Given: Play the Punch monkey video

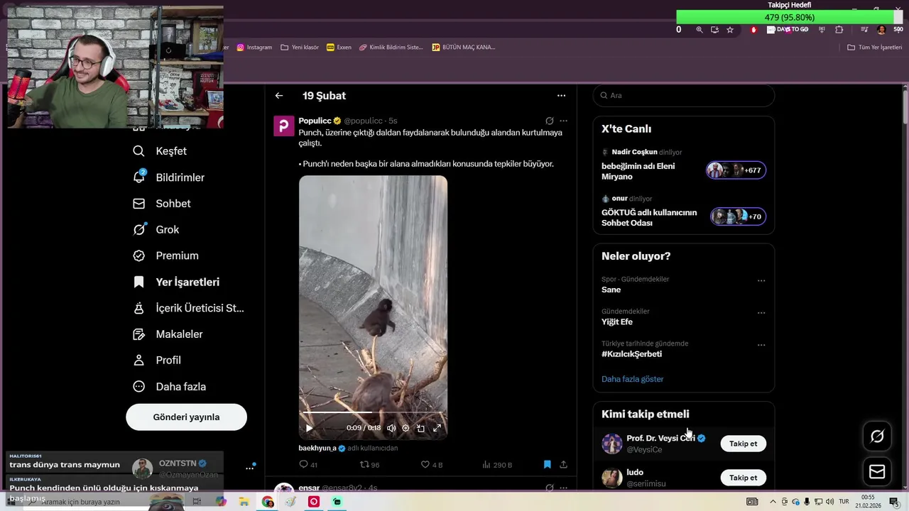Looking at the screenshot, I should 309,428.
